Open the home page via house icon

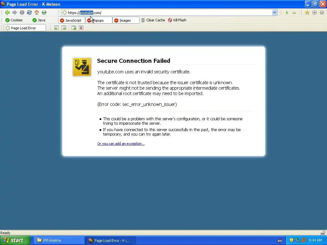pos(37,12)
